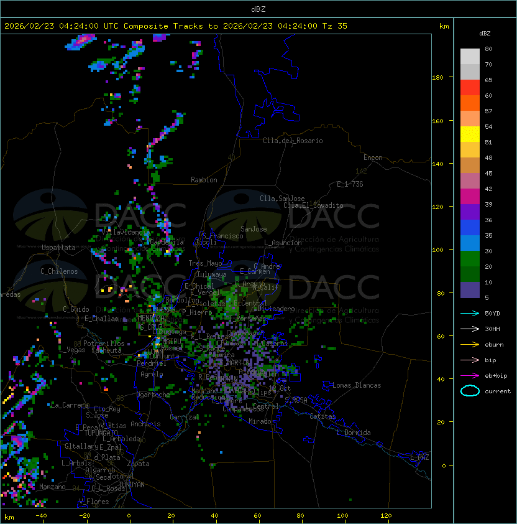Click the 'Anchoris' map label
Viewport: 517px width, 524px height.
[145, 424]
